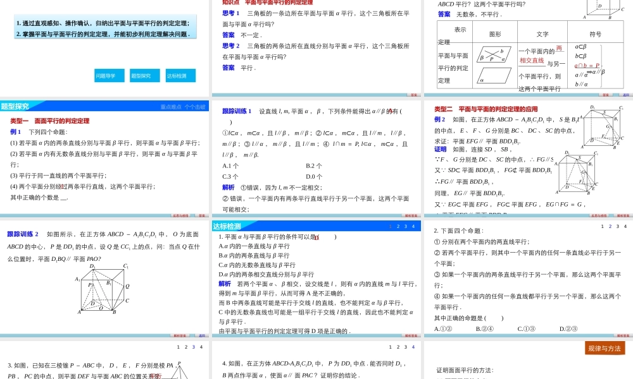Select page 4 on the bottom-right slide pager
Screen dimensions: 633x379
coord(624,226)
